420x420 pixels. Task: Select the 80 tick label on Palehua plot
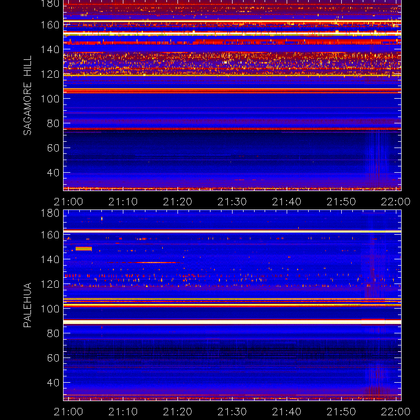point(53,333)
